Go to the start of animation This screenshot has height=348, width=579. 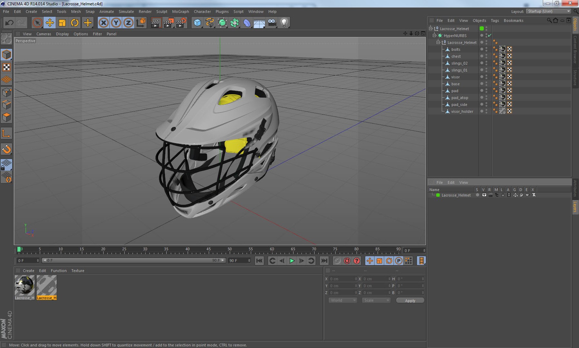point(259,261)
